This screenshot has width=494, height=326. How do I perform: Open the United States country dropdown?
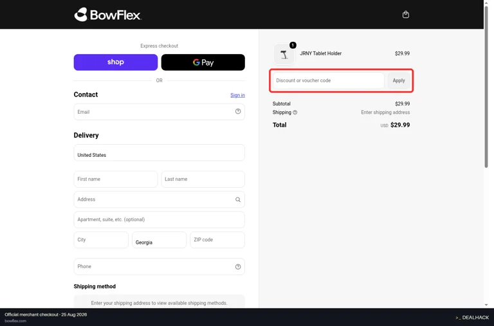[x=159, y=152]
